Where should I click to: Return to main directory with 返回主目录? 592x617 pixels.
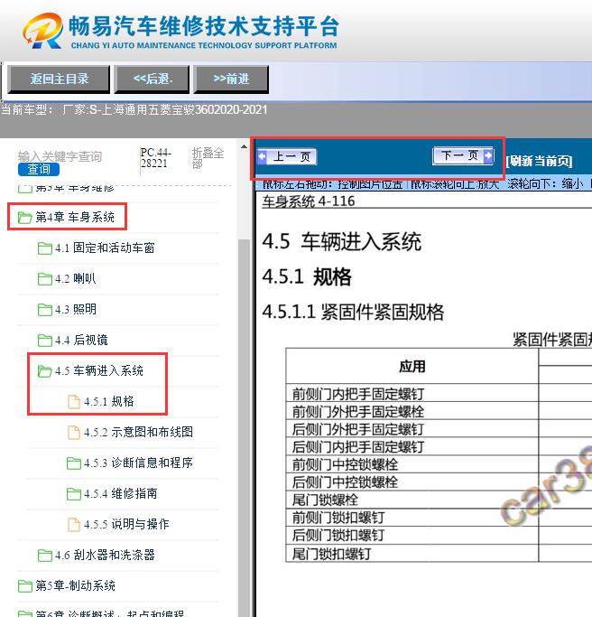pyautogui.click(x=59, y=79)
